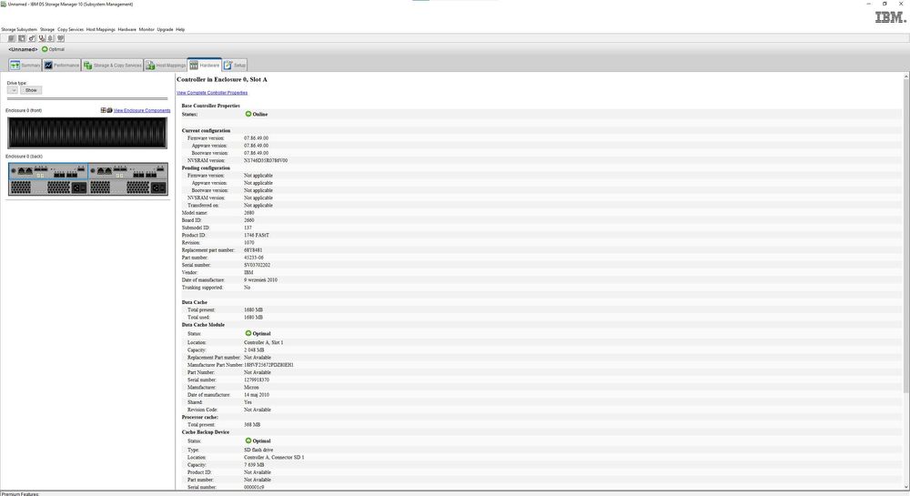
Task: Click the first small icon beside View Enclosure Components
Action: pyautogui.click(x=104, y=110)
